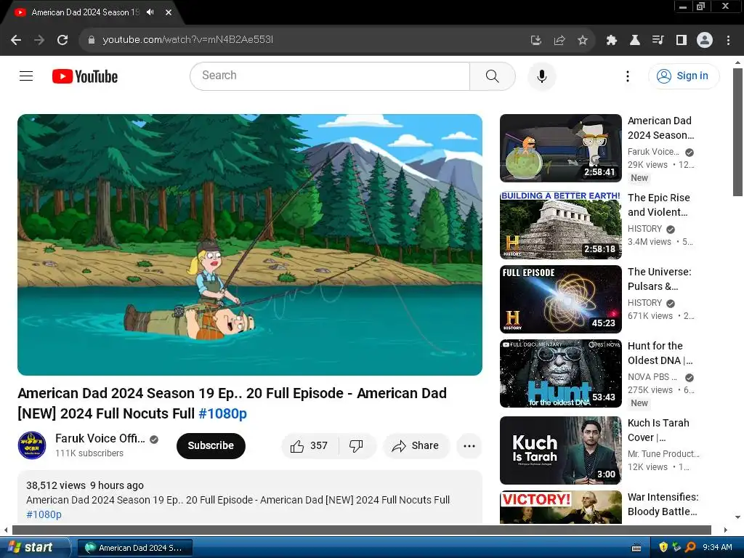The height and width of the screenshot is (558, 744).
Task: Click scrollbar down arrow at right
Action: [x=738, y=517]
